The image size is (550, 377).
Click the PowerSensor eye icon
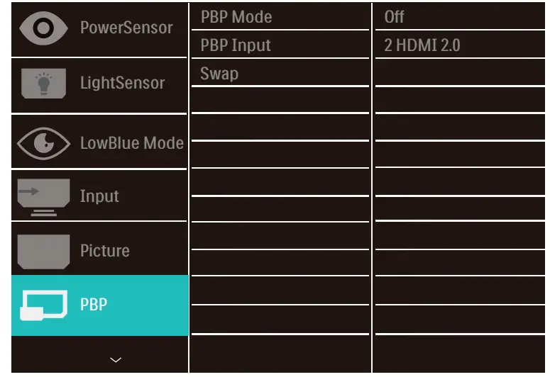(43, 28)
